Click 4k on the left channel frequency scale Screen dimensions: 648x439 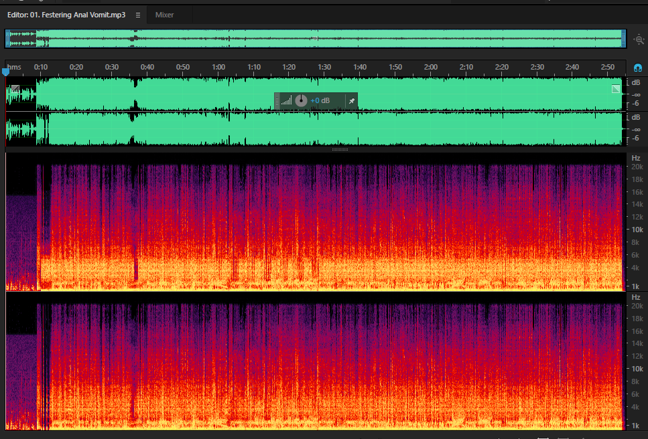coord(635,268)
